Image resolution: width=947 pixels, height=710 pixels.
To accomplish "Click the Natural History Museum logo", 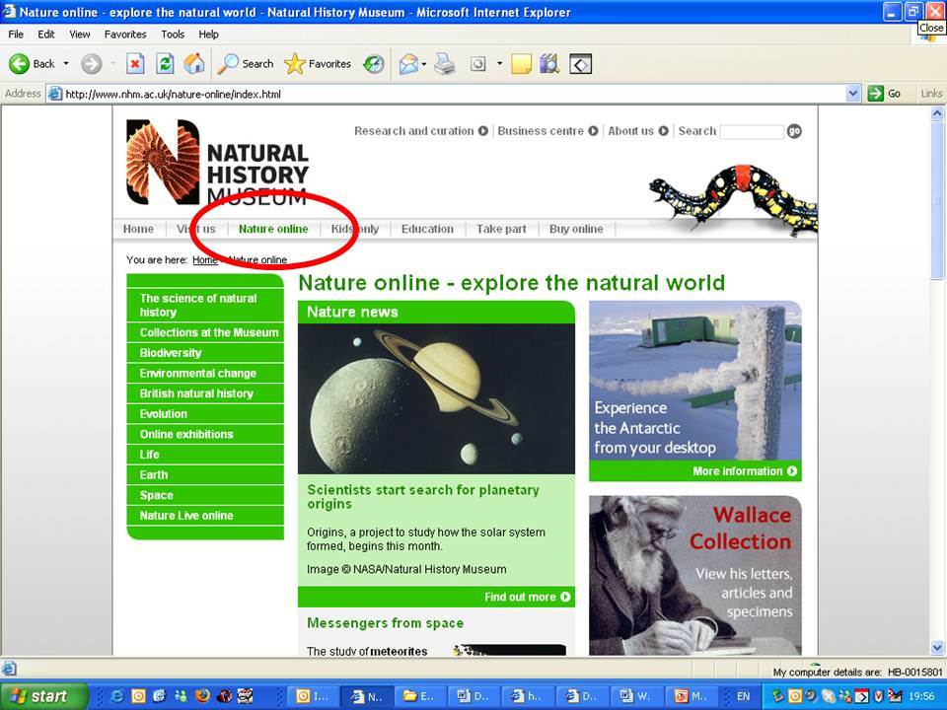I will pyautogui.click(x=217, y=162).
